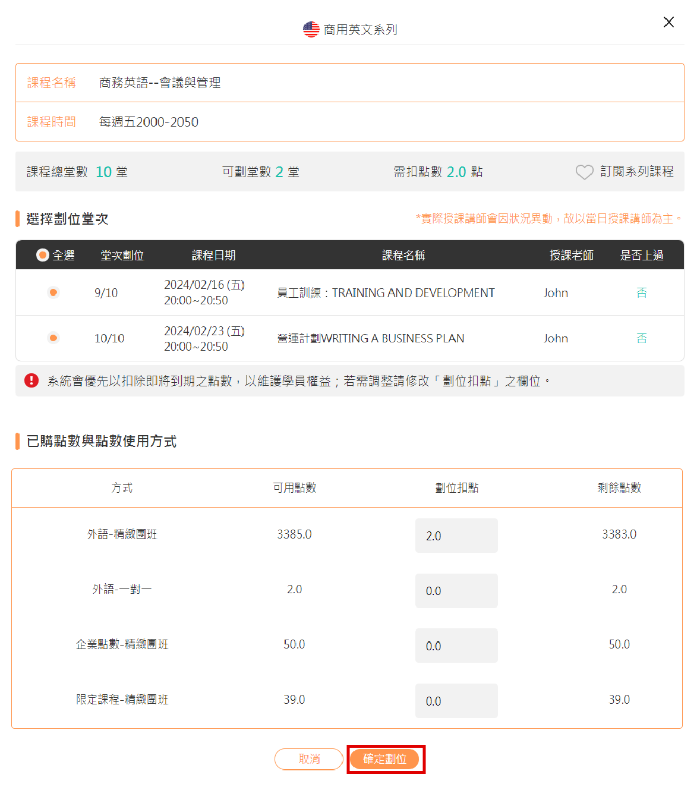The height and width of the screenshot is (787, 697).
Task: Click the heart icon to subscribe series
Action: [584, 172]
